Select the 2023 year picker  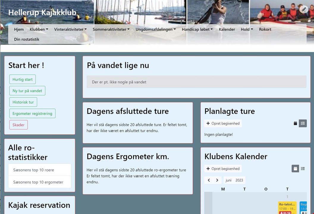coord(239,180)
